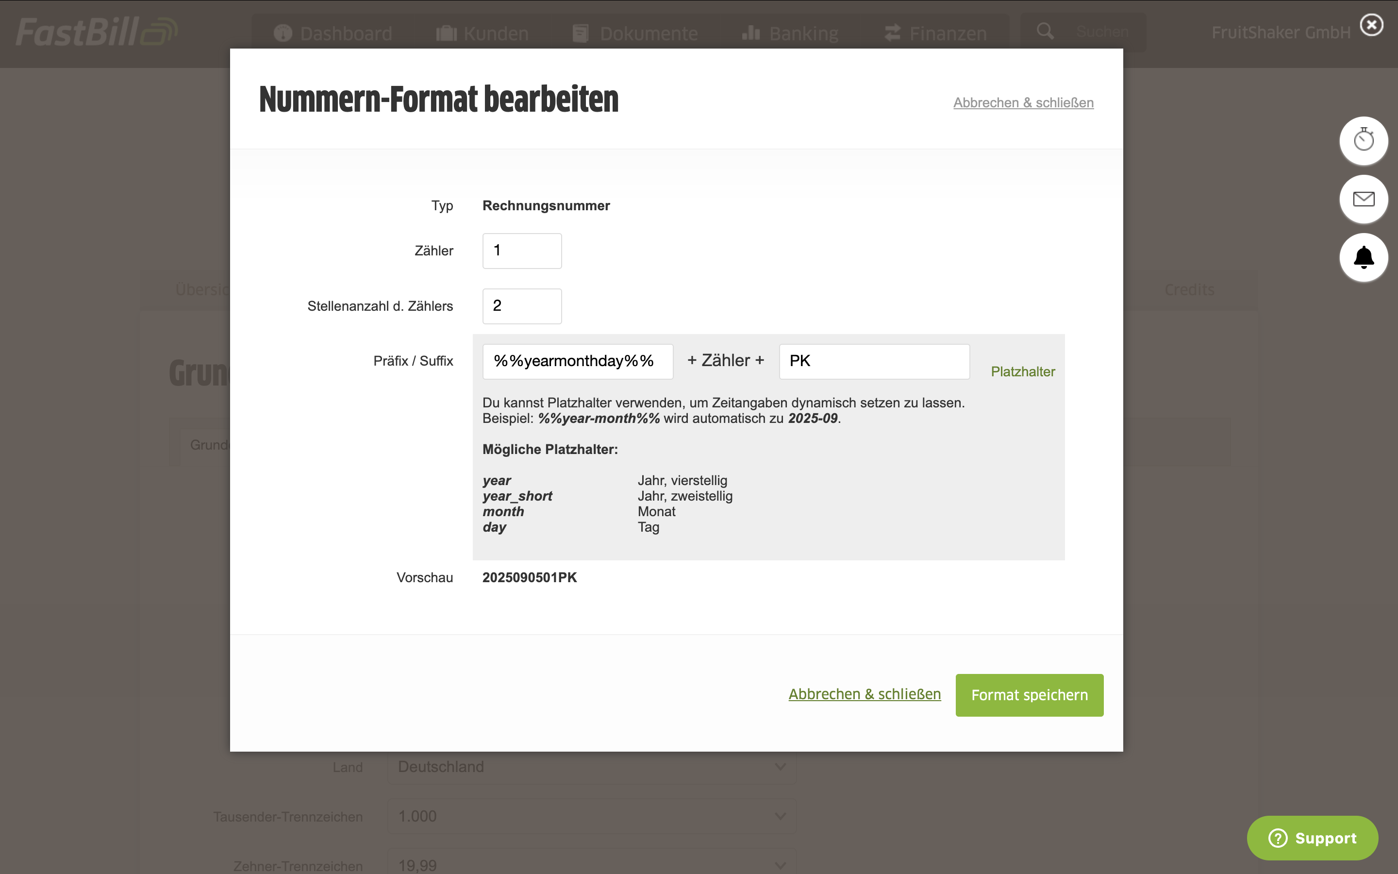Click the day placeholder text
This screenshot has height=874, width=1398.
pos(495,527)
